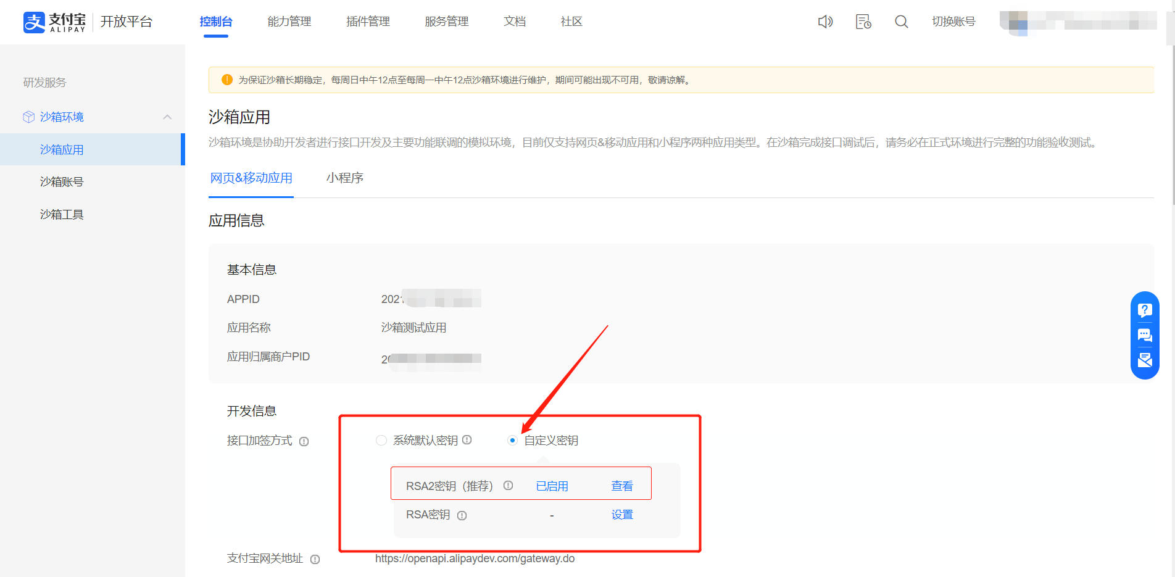
Task: Open the chat support widget icon
Action: [1145, 335]
